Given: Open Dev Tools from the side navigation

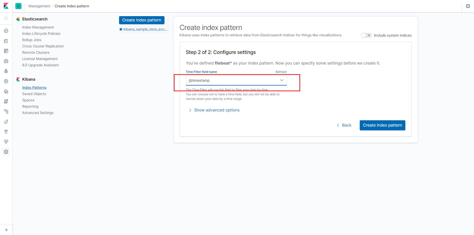Looking at the screenshot, I should coord(6,132).
